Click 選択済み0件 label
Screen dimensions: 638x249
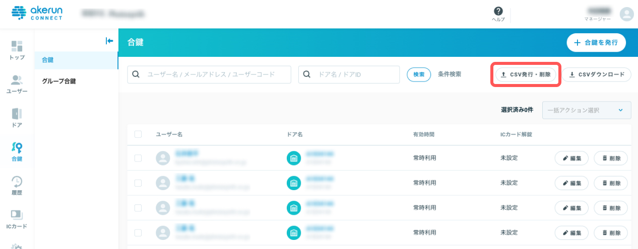pos(517,110)
